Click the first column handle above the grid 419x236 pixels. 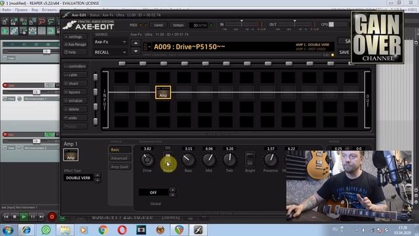(x=122, y=64)
